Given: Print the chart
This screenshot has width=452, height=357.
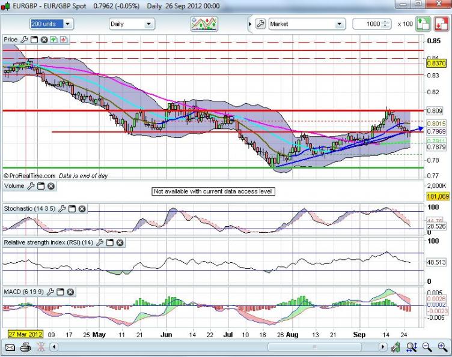Looking at the screenshot, I should pyautogui.click(x=25, y=347).
